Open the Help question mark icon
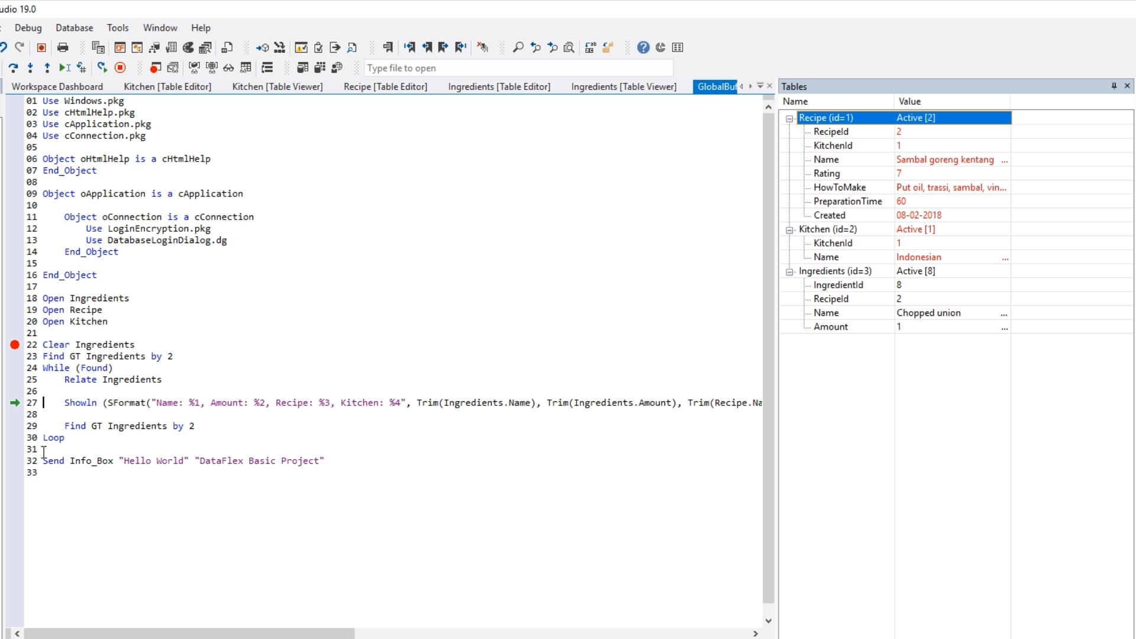Screen dimensions: 1136x639 point(643,47)
